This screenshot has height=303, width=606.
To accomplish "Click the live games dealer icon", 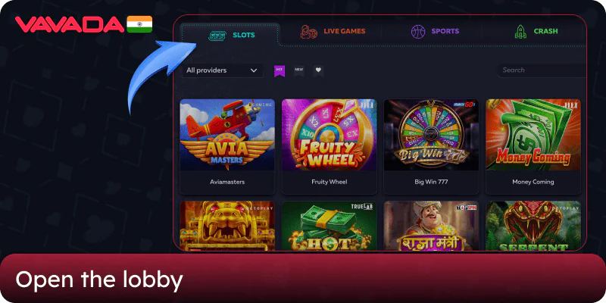I will [x=309, y=32].
